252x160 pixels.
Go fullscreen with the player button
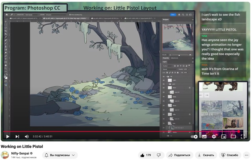[x=243, y=136]
